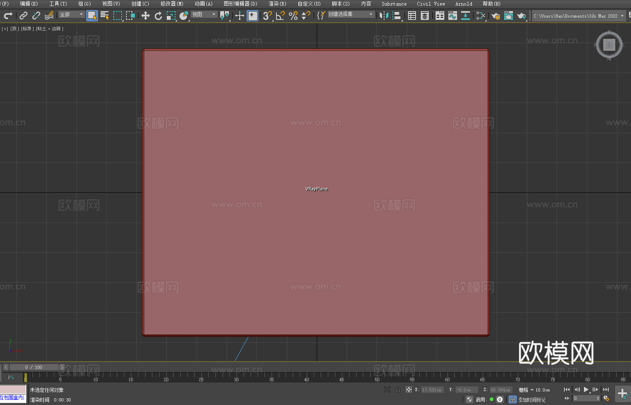The width and height of the screenshot is (631, 405).
Task: Open the project path dropdown
Action: click(x=579, y=16)
